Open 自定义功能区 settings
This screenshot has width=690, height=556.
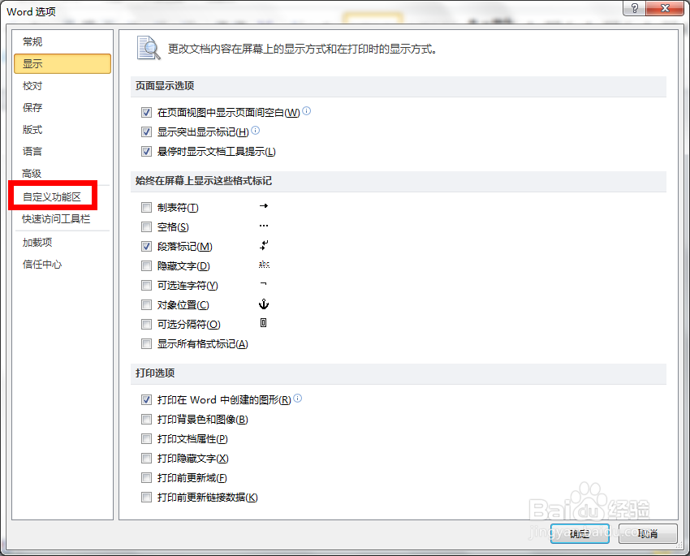pos(52,196)
